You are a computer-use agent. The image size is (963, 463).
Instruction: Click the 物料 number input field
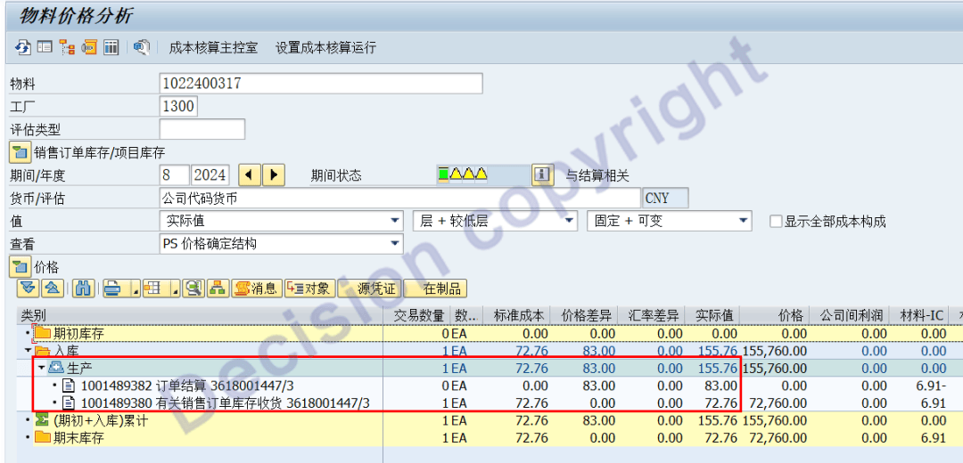pos(321,84)
